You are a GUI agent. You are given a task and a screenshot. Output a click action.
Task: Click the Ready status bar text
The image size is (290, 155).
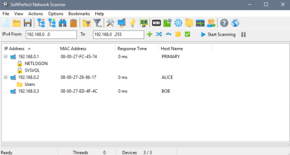point(7,153)
